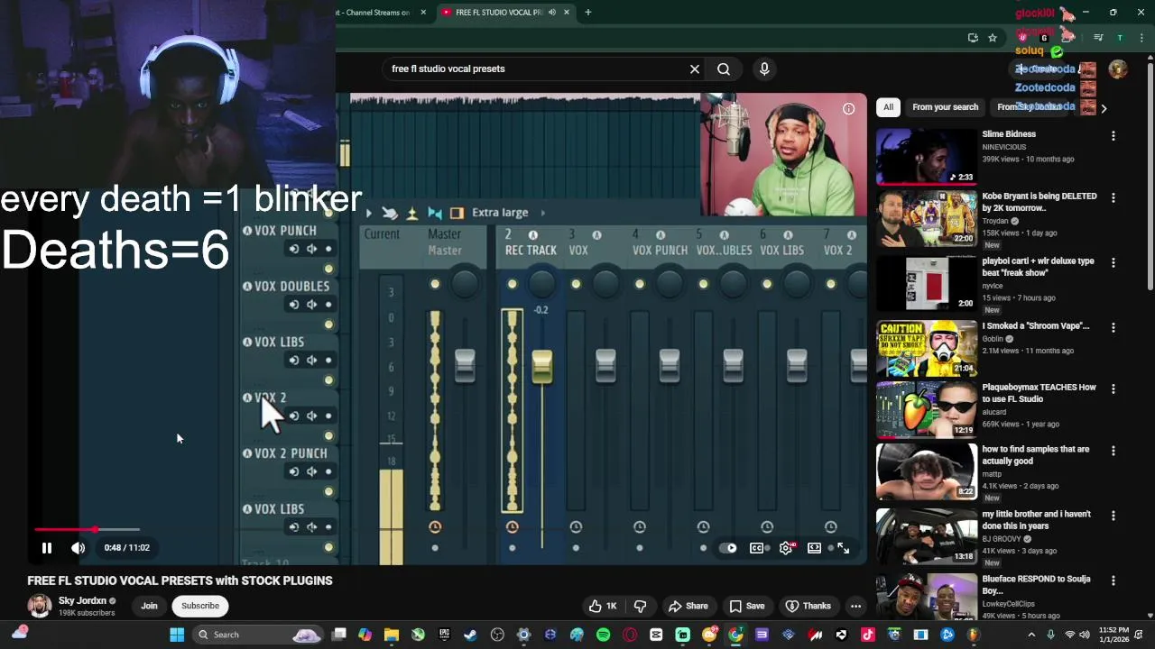
Task: Open 'Plaqueboymax TEACHES How to use FL Studio' title
Action: [x=1039, y=393]
